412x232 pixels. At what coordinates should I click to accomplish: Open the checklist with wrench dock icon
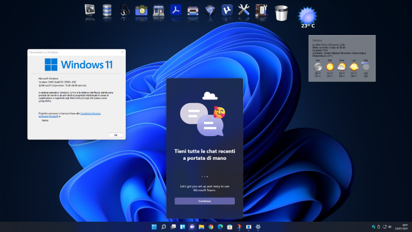point(261,10)
